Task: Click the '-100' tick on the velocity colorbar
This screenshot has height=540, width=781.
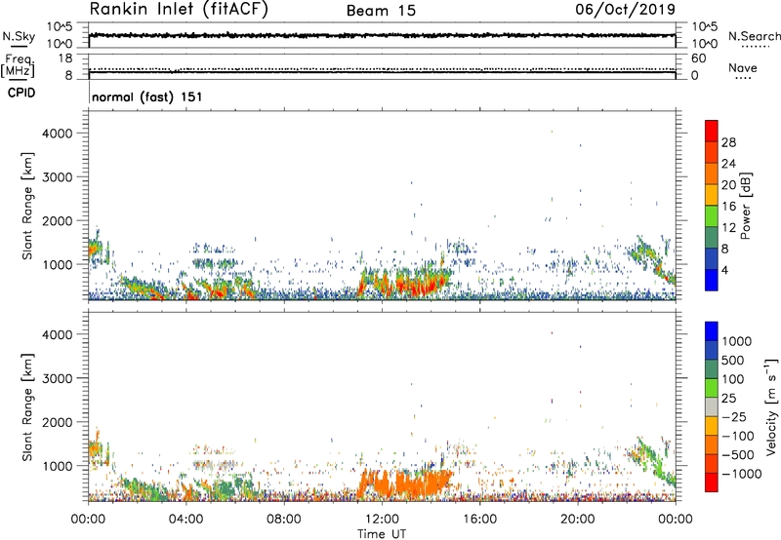Action: 738,436
